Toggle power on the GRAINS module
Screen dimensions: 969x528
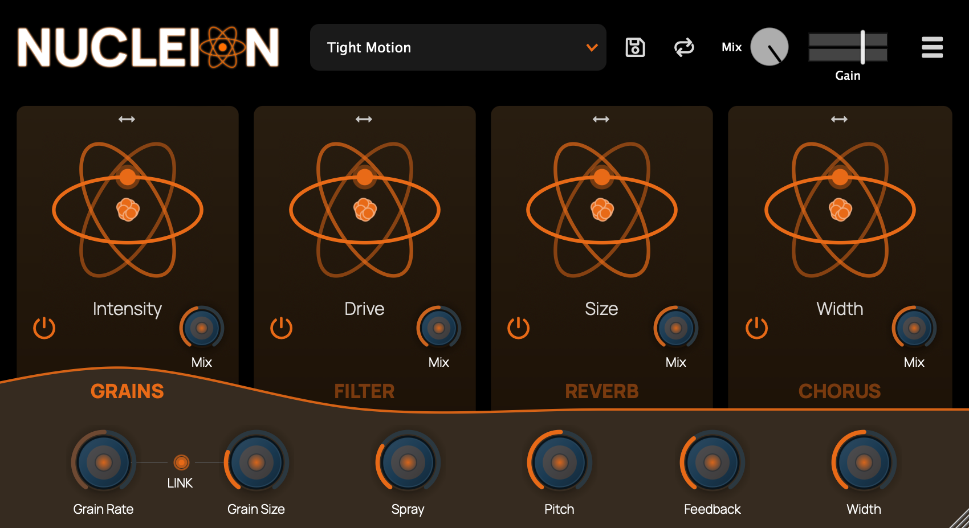point(44,328)
